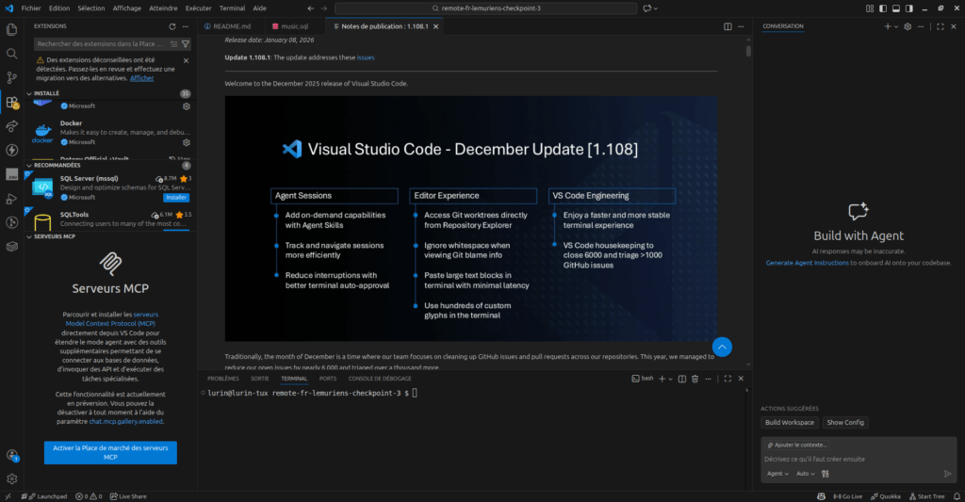
Task: Click Go Live in status bar
Action: click(847, 496)
